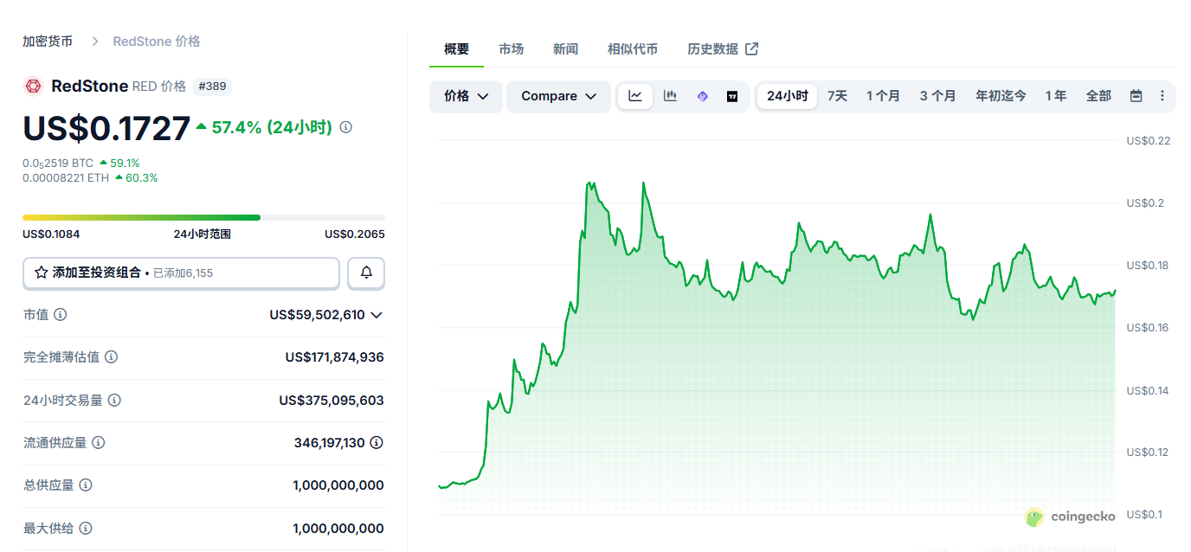Click 已添加6,155 count text
The image size is (1191, 552).
tap(183, 273)
